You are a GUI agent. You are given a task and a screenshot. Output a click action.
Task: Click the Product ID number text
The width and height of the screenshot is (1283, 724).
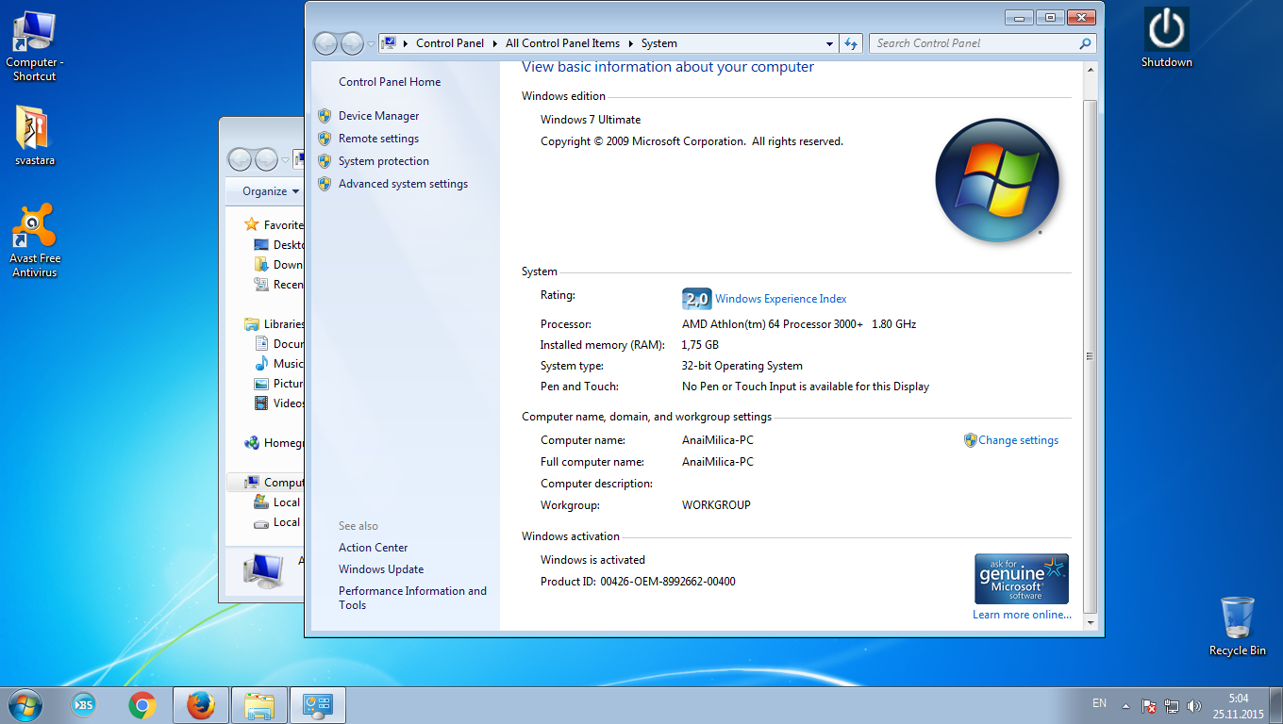coord(668,582)
